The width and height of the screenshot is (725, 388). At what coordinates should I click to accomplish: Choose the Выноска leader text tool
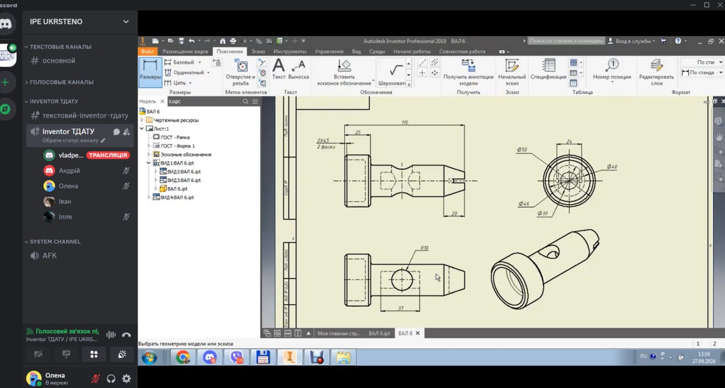point(298,70)
